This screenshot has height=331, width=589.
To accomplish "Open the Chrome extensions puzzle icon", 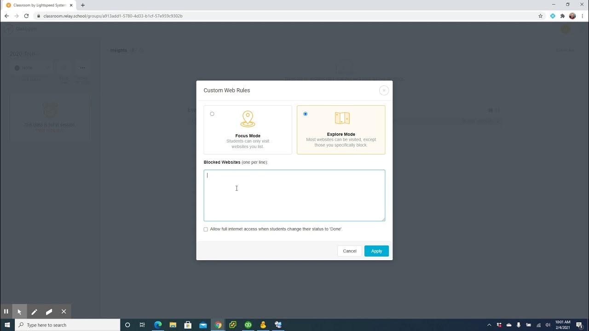I will (562, 16).
